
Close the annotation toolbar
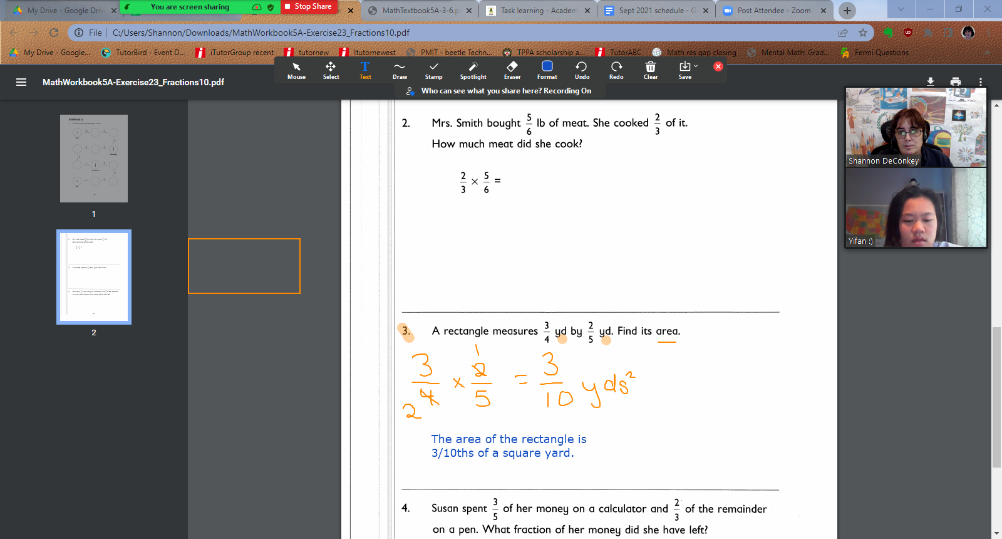pyautogui.click(x=718, y=66)
